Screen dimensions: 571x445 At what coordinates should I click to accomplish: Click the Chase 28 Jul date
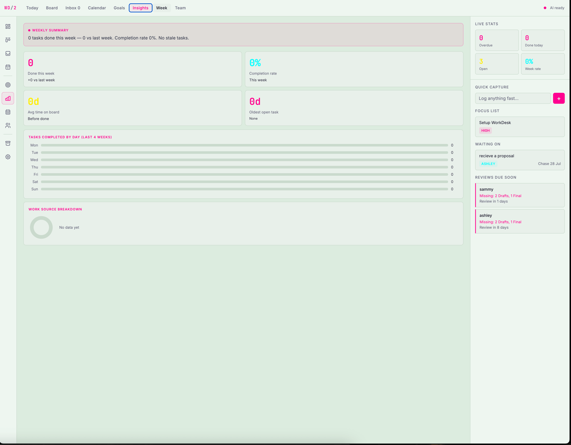click(x=549, y=164)
